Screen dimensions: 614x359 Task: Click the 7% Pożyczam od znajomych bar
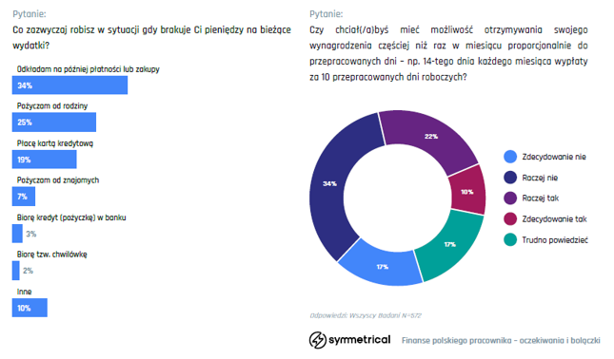(x=24, y=197)
